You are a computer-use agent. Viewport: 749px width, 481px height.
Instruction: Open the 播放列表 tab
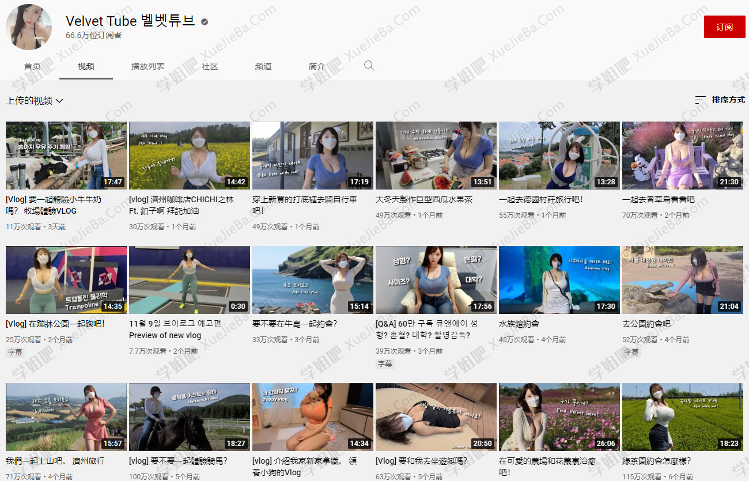pos(148,66)
